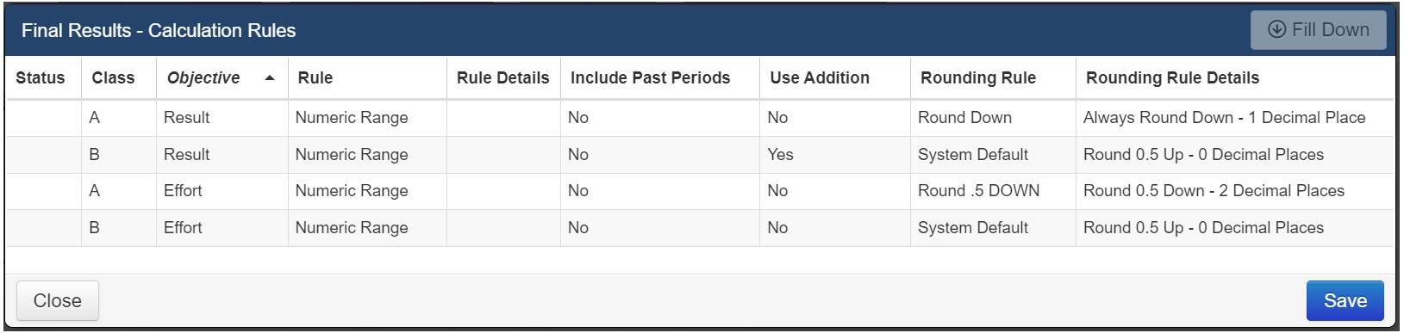Click the Use Addition column header
Screen dimensions: 1404x333
(x=820, y=78)
